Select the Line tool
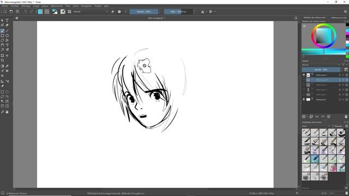 pos(7,31)
